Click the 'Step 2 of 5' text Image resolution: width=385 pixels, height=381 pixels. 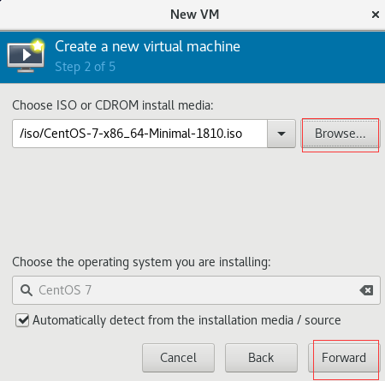coord(86,67)
